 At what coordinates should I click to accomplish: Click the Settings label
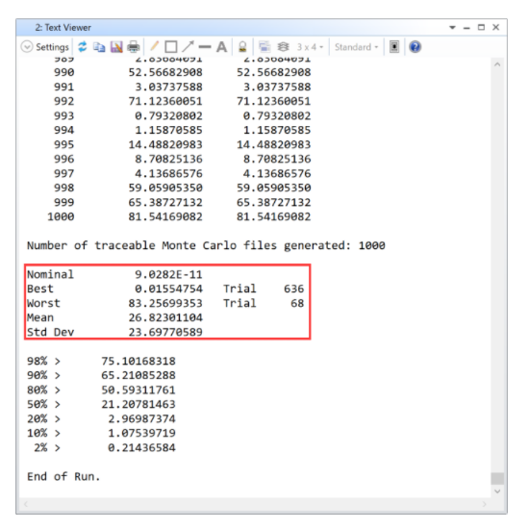(52, 47)
